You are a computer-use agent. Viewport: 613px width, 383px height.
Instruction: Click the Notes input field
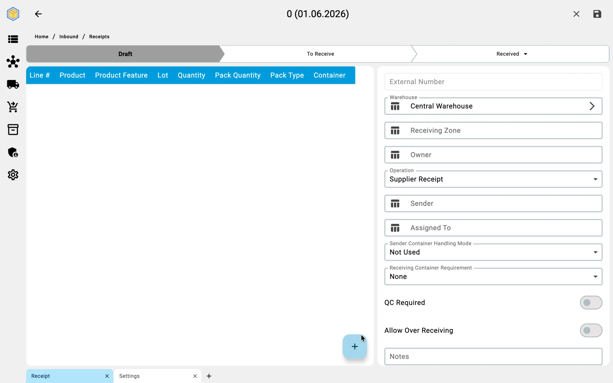coord(493,357)
